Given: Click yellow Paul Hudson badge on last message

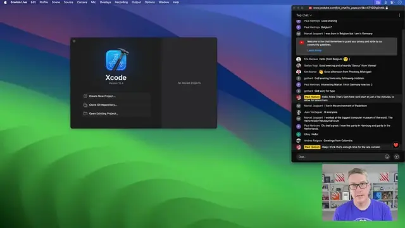Looking at the screenshot, I should [x=312, y=147].
